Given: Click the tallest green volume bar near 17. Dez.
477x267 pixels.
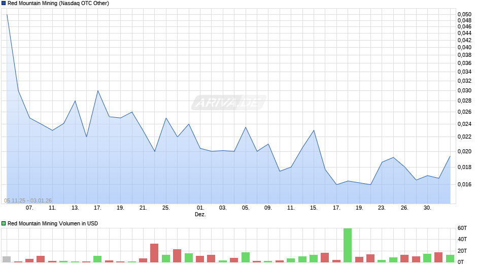Looking at the screenshot, I should pyautogui.click(x=348, y=245).
